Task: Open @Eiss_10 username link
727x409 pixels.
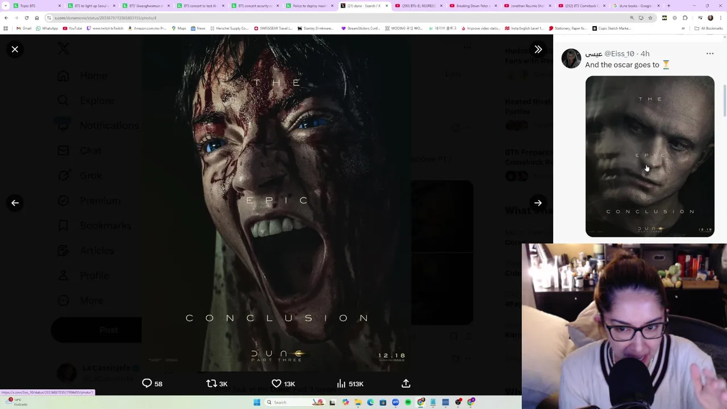Action: (619, 53)
